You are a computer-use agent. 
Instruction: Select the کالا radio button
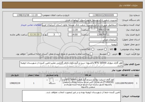(115, 49)
